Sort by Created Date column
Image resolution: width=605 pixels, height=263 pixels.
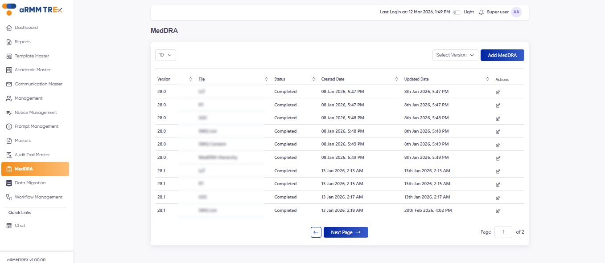[396, 79]
